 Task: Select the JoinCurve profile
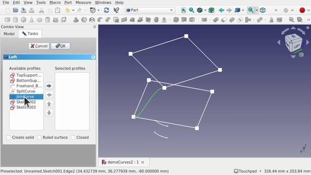pyautogui.click(x=26, y=97)
